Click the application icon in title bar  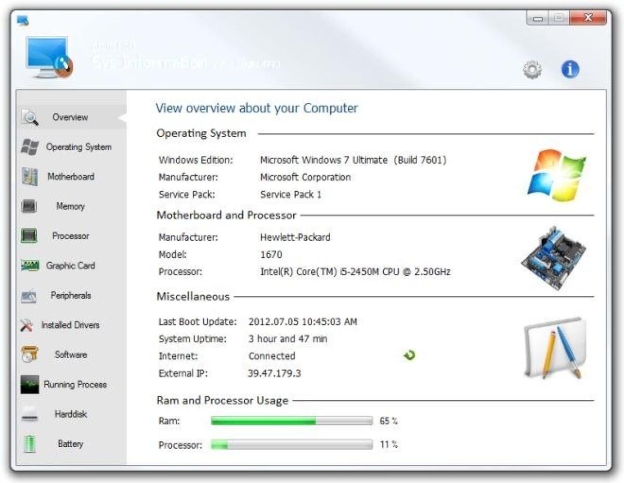(x=22, y=20)
